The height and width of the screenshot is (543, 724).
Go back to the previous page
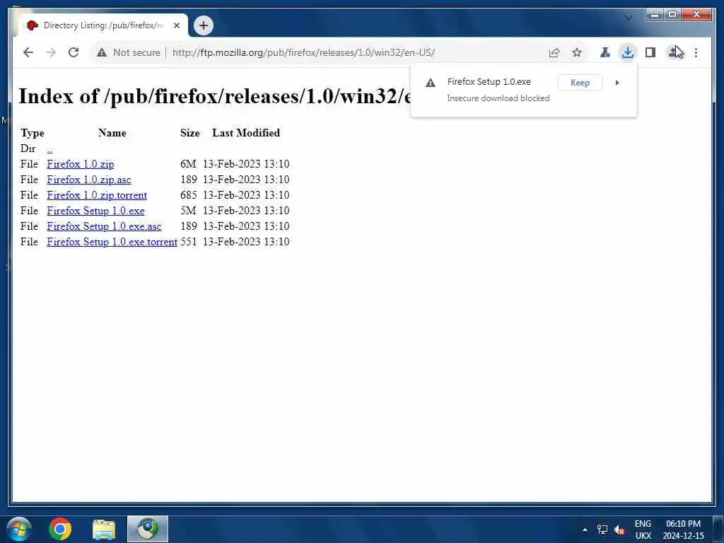point(28,52)
